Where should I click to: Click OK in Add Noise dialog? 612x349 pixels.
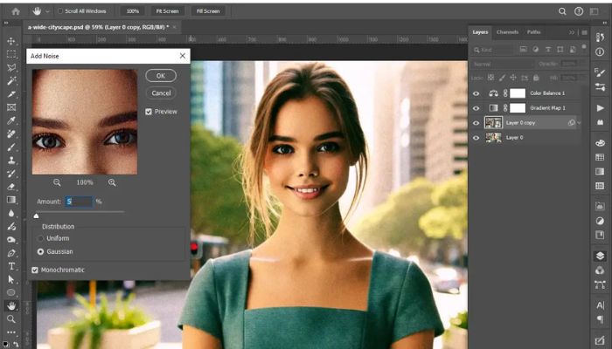point(161,76)
